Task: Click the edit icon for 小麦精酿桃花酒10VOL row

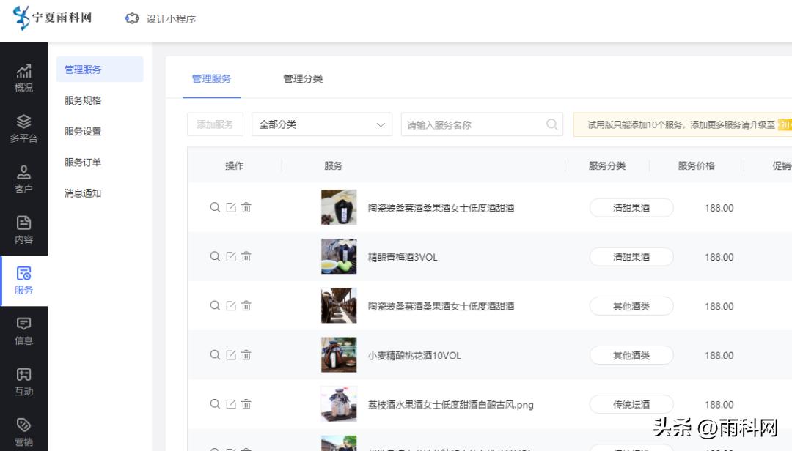Action: point(230,354)
